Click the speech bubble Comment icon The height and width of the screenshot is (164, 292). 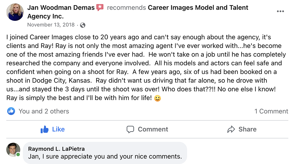pyautogui.click(x=130, y=129)
